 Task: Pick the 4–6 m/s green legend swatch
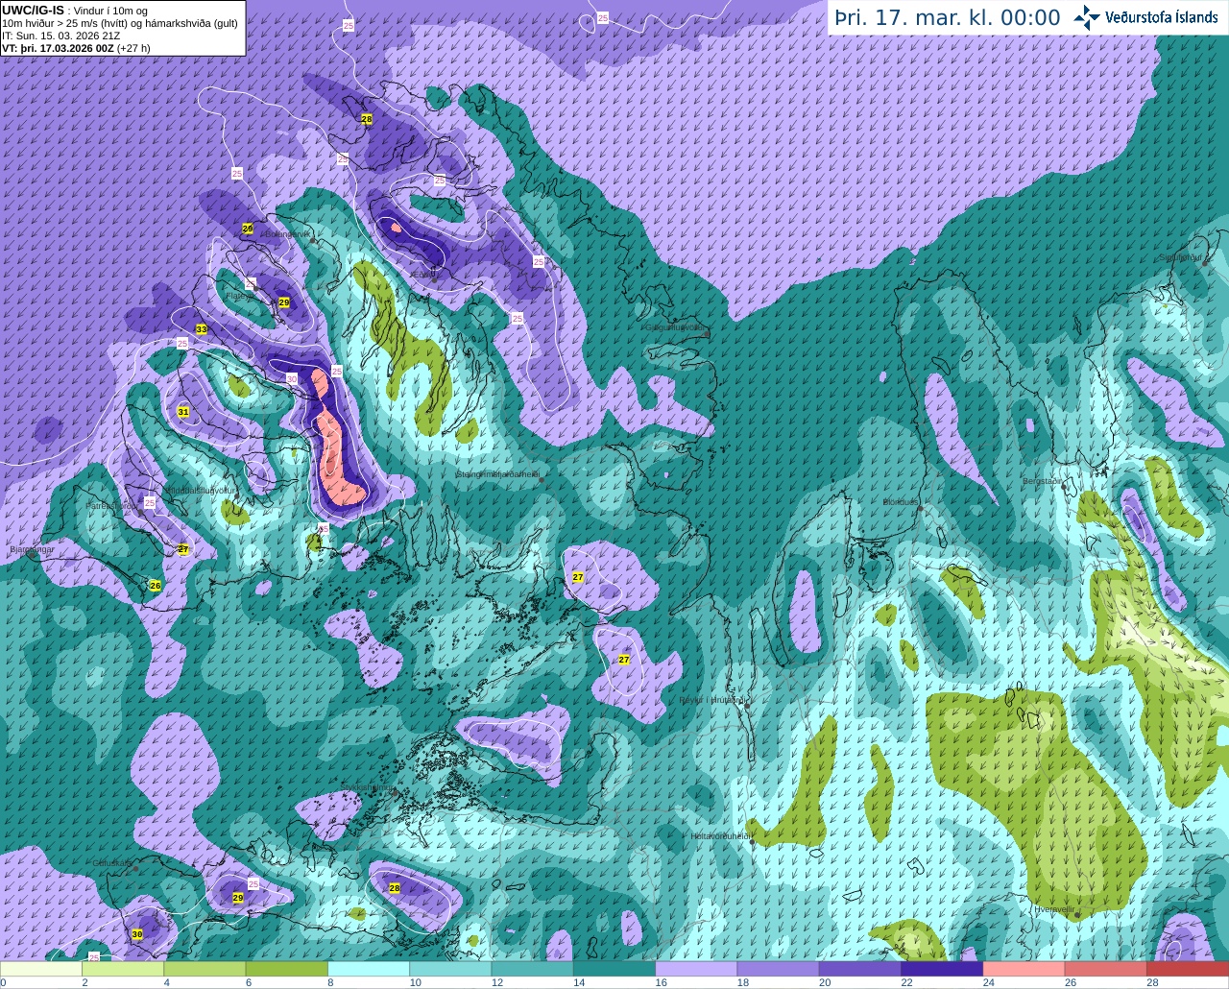[x=205, y=969]
